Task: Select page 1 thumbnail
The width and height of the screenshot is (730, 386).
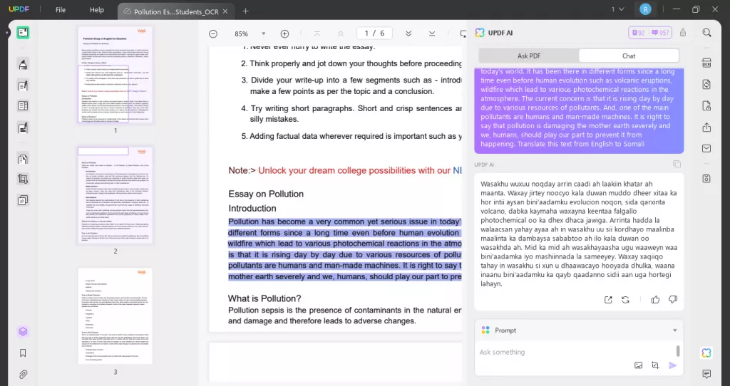Action: (x=115, y=75)
